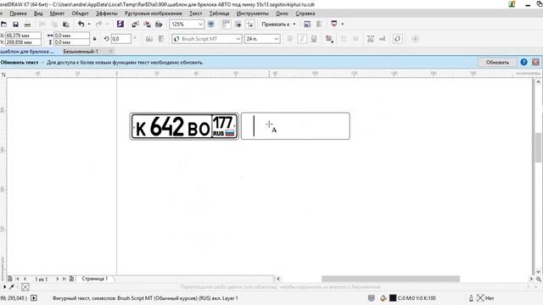543x305 pixels.
Task: Toggle rulers display icon
Action: click(x=227, y=24)
